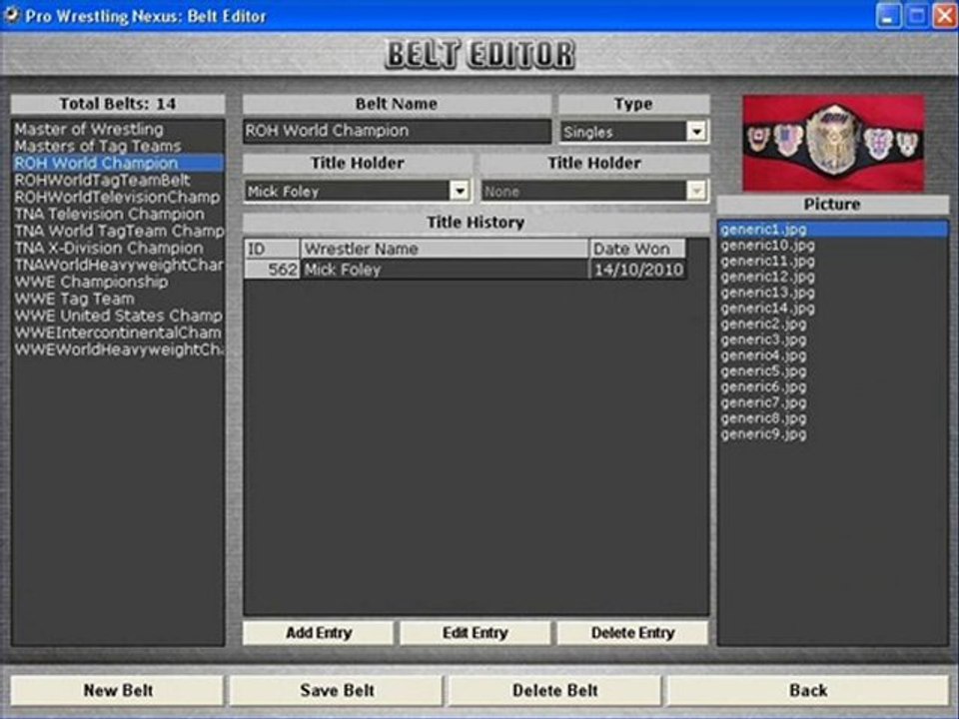Viewport: 959px width, 719px height.
Task: Select TNA X-Division Champion belt
Action: pos(118,249)
